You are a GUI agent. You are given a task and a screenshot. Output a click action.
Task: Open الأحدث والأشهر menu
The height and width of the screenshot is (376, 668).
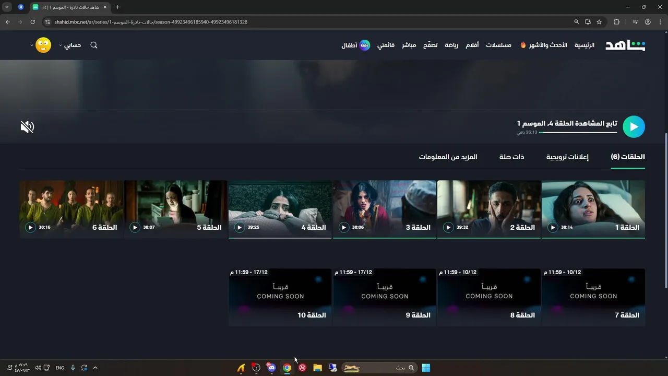(548, 45)
